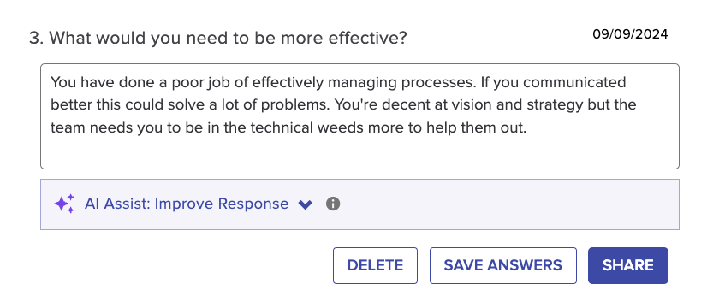
Task: Select the question 3 heading text
Action: tap(217, 38)
